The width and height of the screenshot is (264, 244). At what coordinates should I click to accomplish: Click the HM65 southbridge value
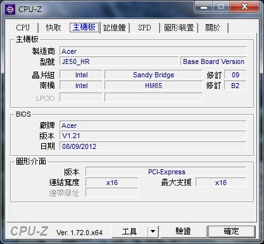click(x=154, y=86)
